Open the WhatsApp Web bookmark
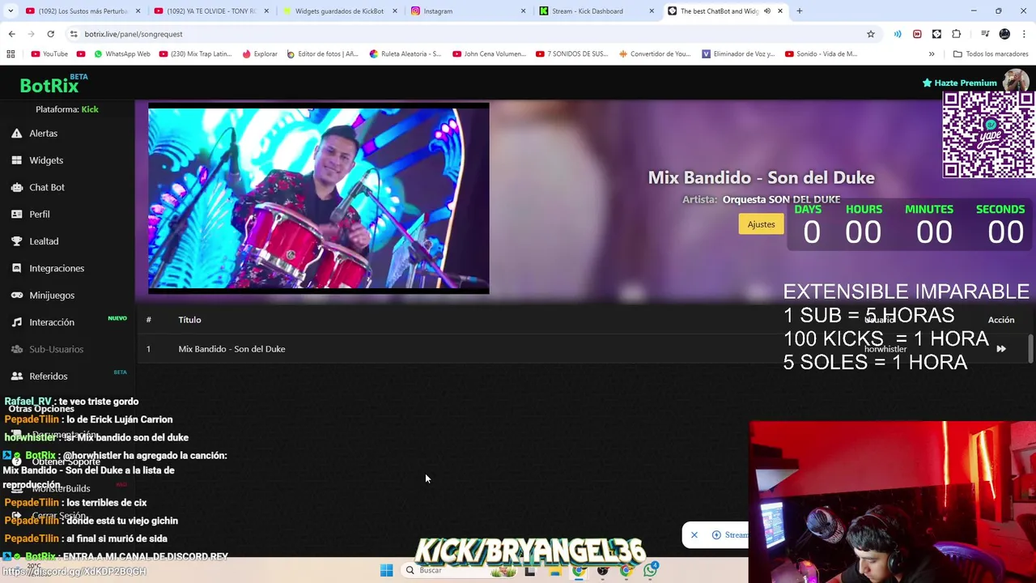This screenshot has height=583, width=1036. point(121,54)
